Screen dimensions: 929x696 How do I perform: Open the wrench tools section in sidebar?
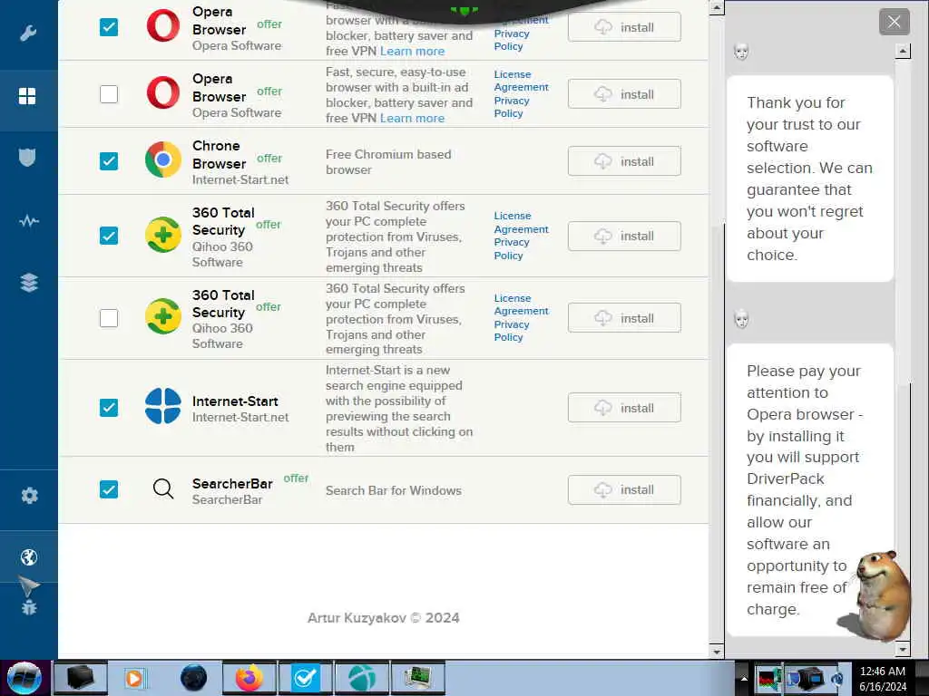point(28,33)
